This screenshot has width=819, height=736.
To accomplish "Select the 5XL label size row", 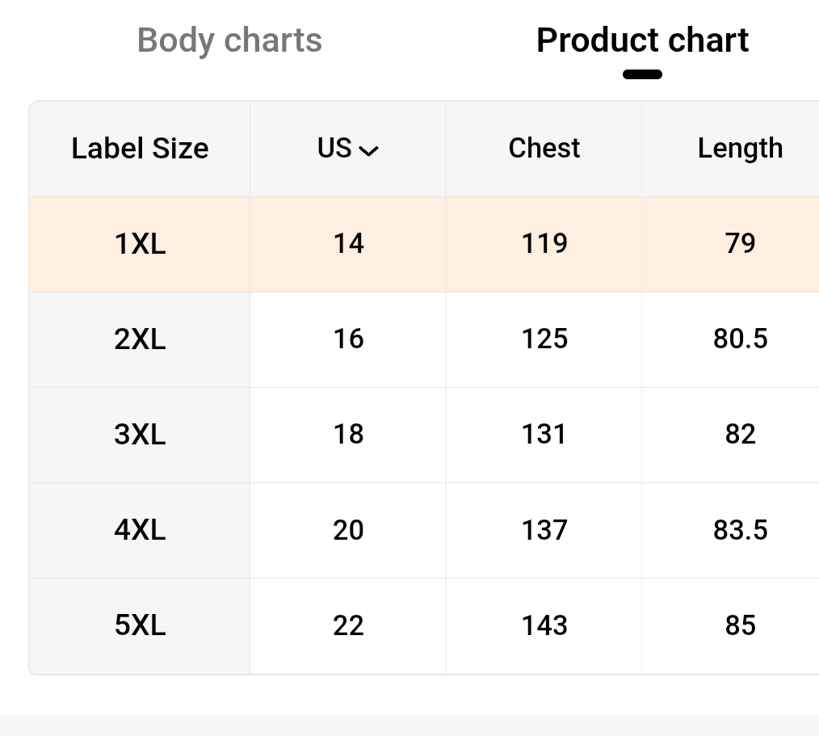I will 140,625.
